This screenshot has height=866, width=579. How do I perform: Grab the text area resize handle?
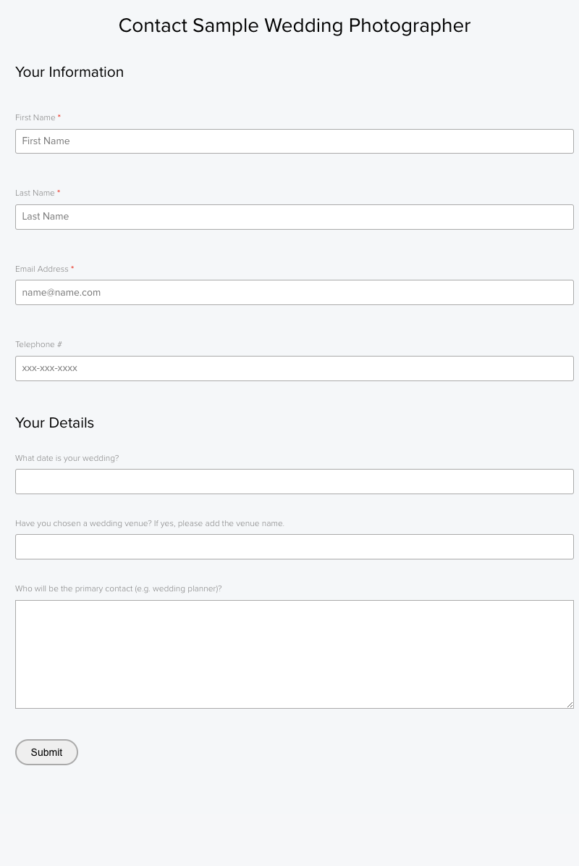pyautogui.click(x=570, y=704)
